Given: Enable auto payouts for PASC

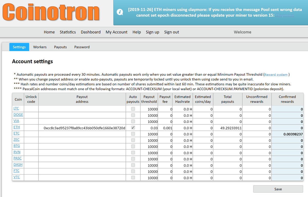Looking at the screenshot, I should pos(133,159).
